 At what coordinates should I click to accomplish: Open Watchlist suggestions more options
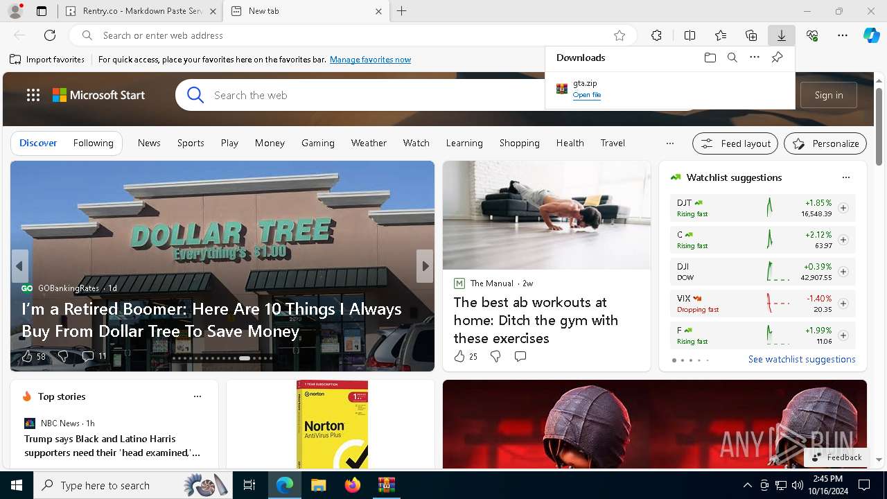click(x=846, y=177)
